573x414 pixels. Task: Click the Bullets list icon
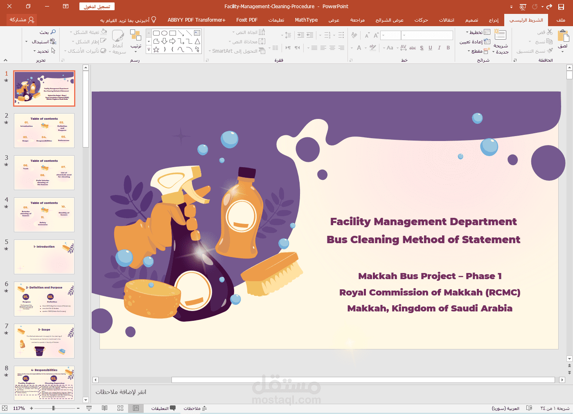pyautogui.click(x=341, y=35)
